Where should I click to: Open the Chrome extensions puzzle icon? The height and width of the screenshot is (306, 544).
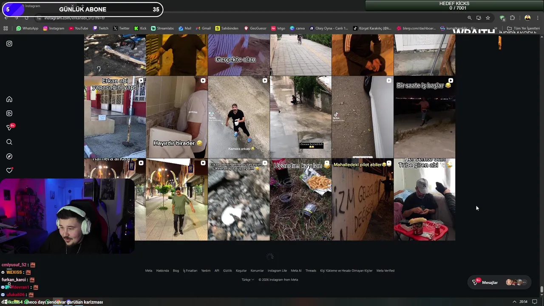click(x=512, y=18)
